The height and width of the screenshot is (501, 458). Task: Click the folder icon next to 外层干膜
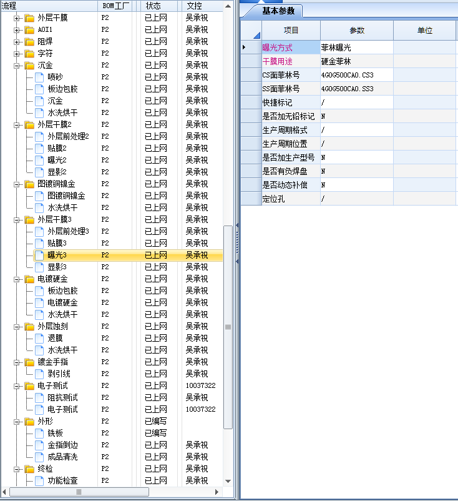(29, 18)
